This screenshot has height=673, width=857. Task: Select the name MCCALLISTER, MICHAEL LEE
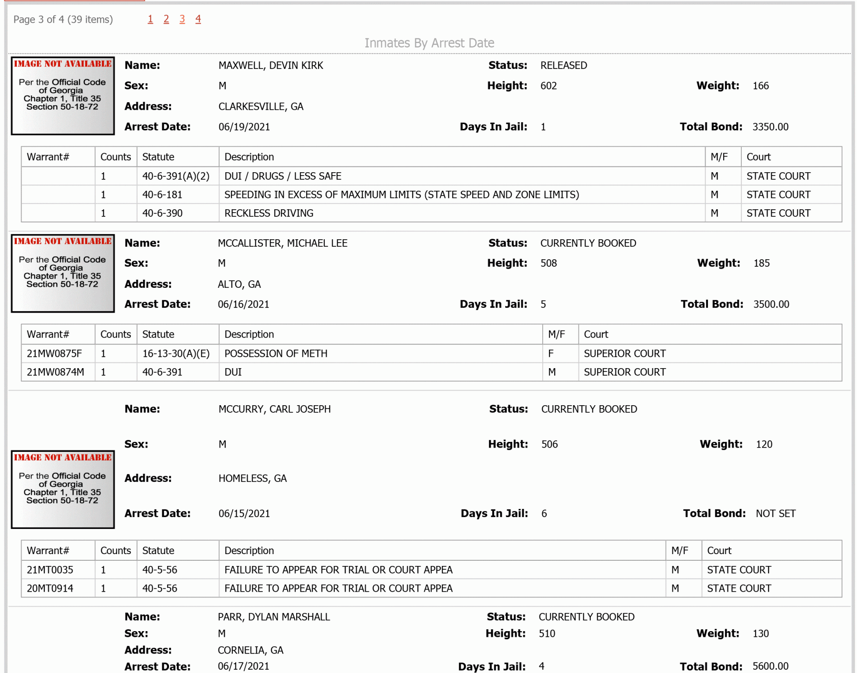[282, 243]
